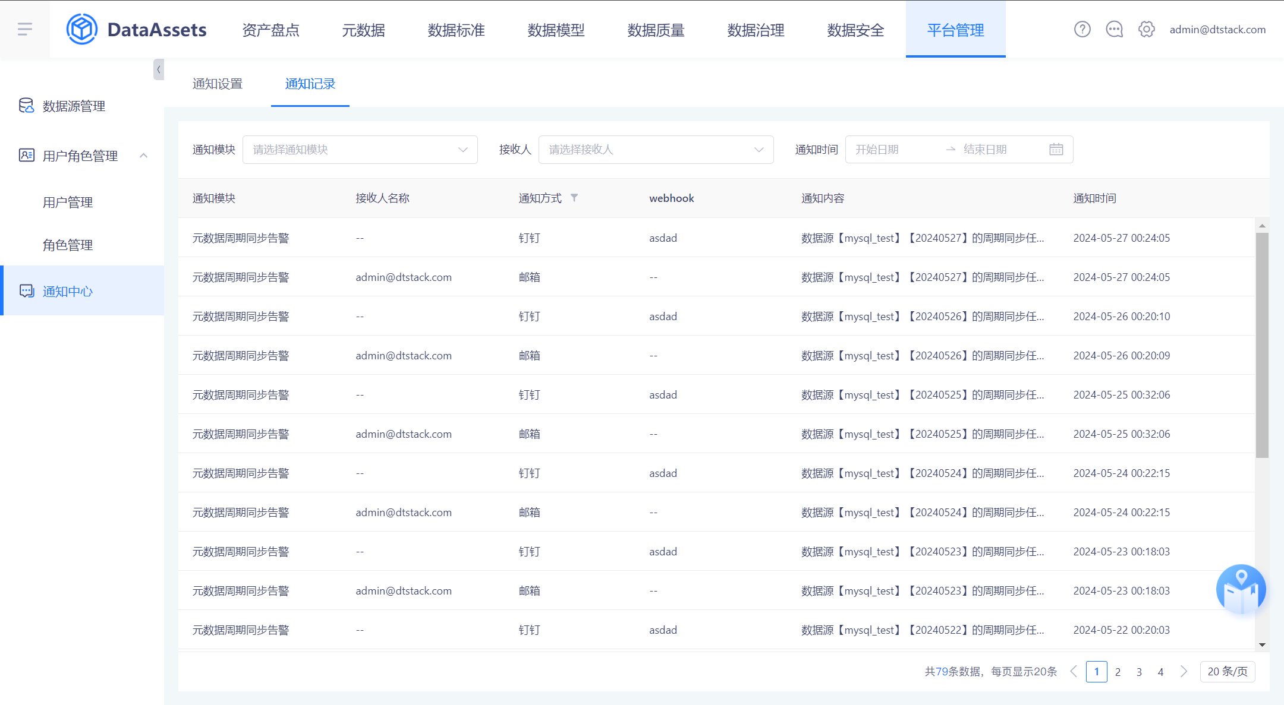Go to previous page arrow

coord(1074,672)
